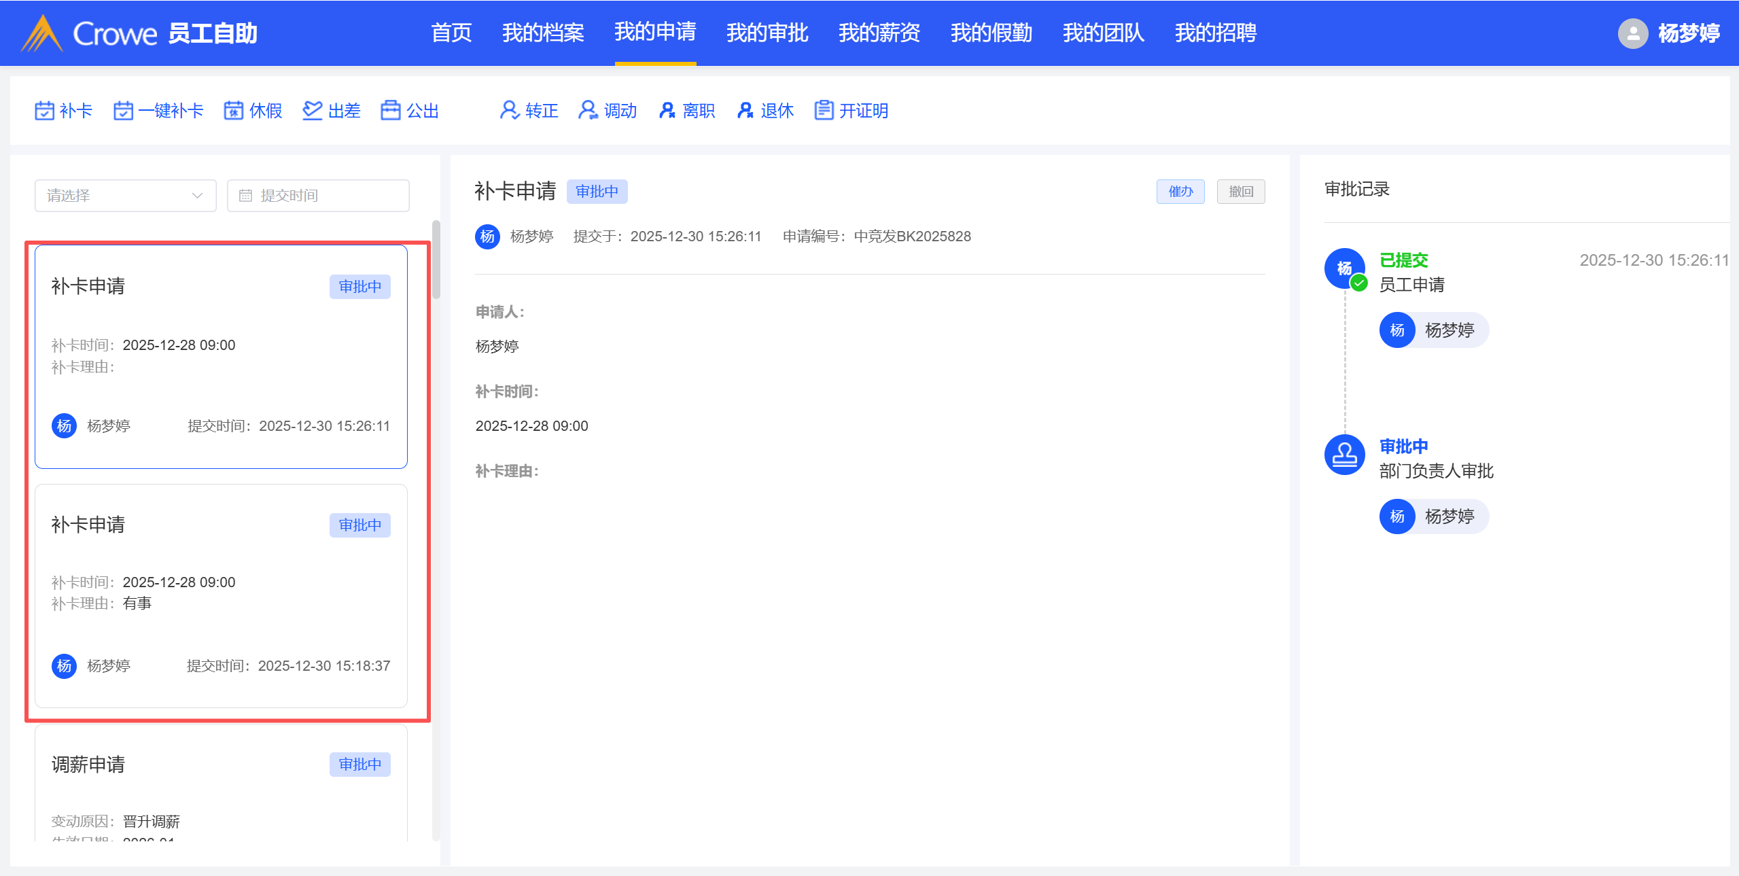
Task: Click the 退休 retirement icon
Action: [745, 111]
